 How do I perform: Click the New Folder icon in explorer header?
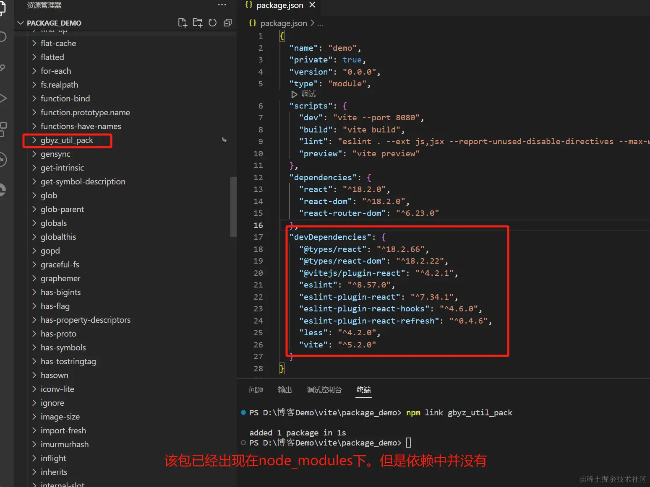coord(197,23)
